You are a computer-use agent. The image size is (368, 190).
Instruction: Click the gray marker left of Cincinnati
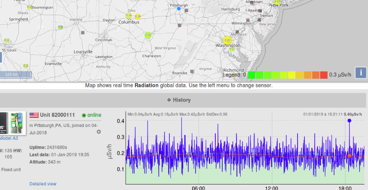pos(83,33)
